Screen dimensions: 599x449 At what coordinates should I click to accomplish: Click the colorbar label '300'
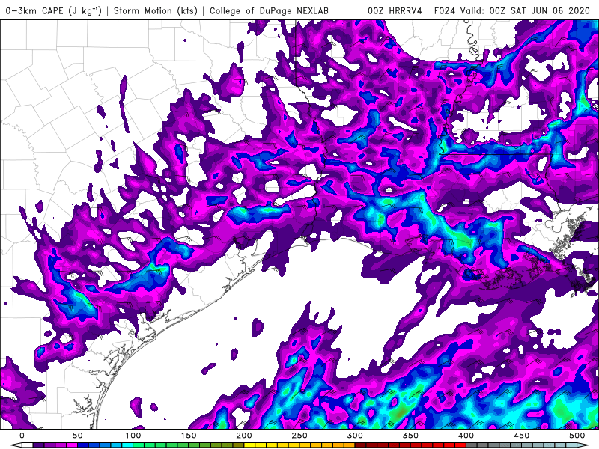click(x=355, y=436)
